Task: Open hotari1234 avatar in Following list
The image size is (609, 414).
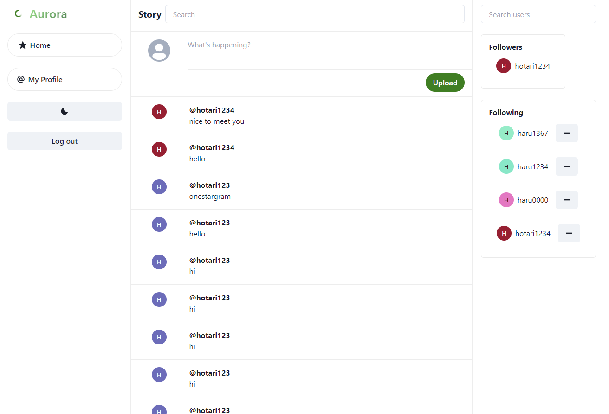Action: [x=504, y=233]
